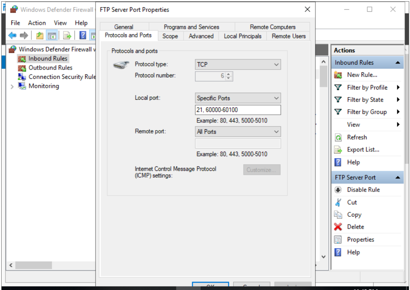
Task: Click the Windows Defender Firewall title bar icon
Action: [13, 10]
